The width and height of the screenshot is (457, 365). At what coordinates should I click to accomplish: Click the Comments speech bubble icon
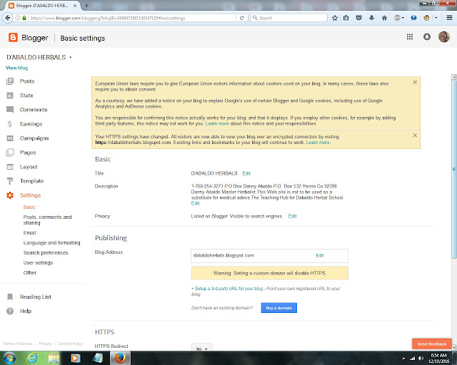10,110
